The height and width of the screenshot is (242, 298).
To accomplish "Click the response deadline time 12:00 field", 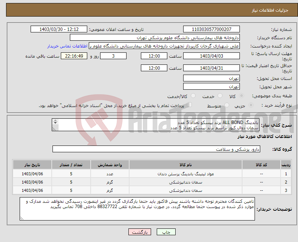I will 154,56.
